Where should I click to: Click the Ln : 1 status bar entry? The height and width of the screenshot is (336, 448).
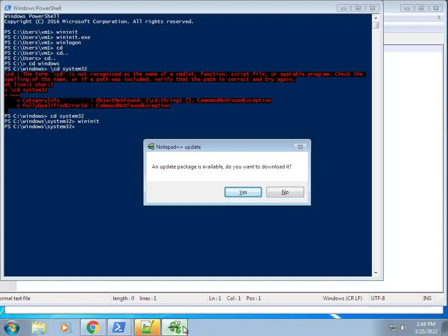(x=215, y=298)
